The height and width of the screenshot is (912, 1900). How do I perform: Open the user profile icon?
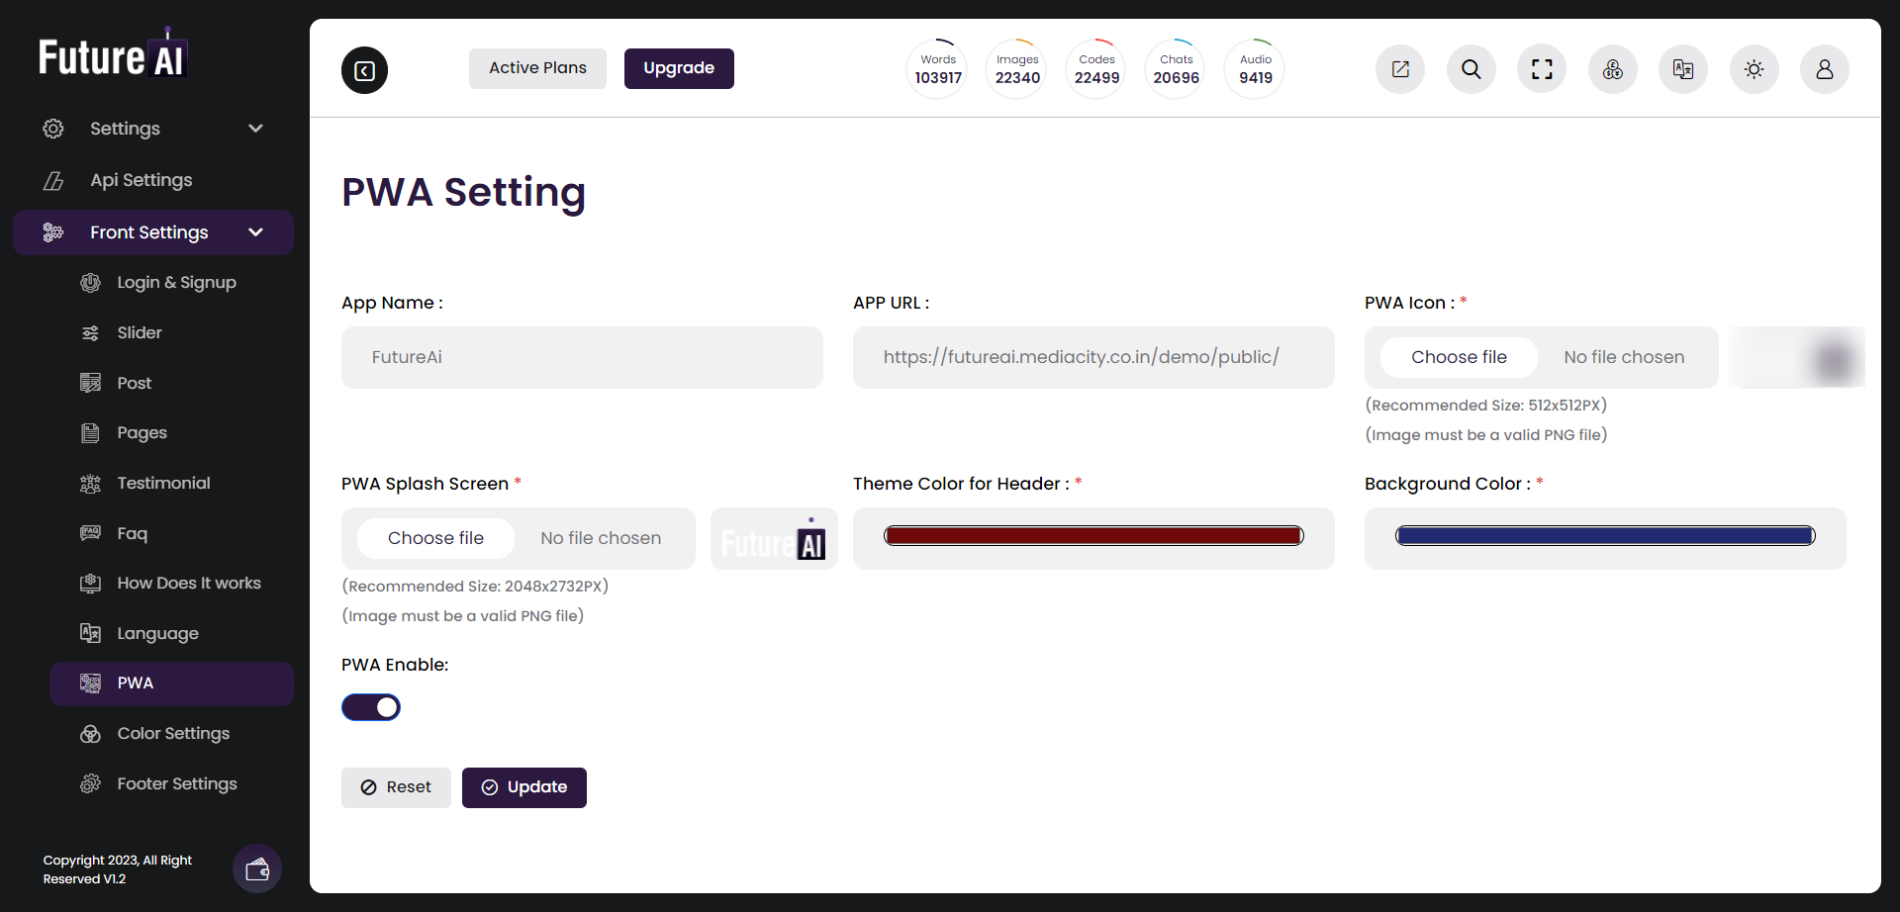1825,69
